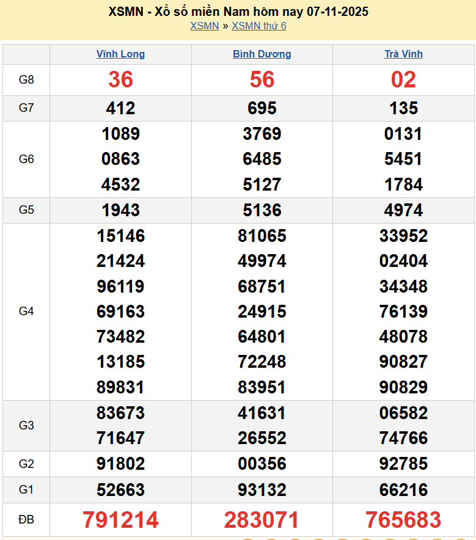This screenshot has height=540, width=476.
Task: Click the ĐB row label
Action: (x=26, y=520)
